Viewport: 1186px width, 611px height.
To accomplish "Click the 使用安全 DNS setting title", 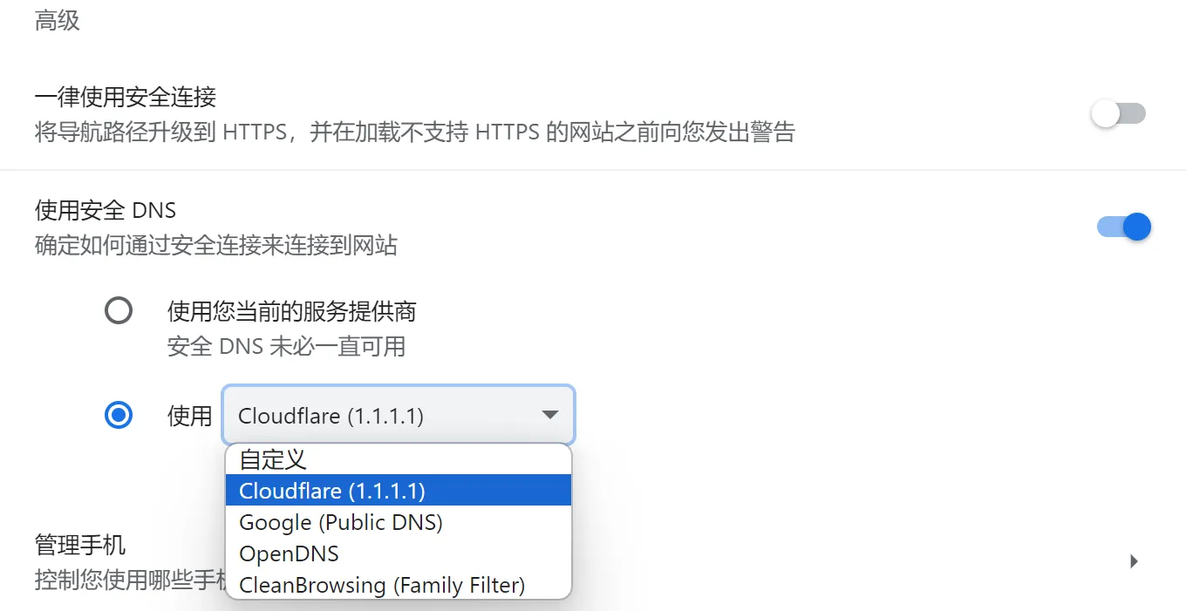I will point(106,210).
